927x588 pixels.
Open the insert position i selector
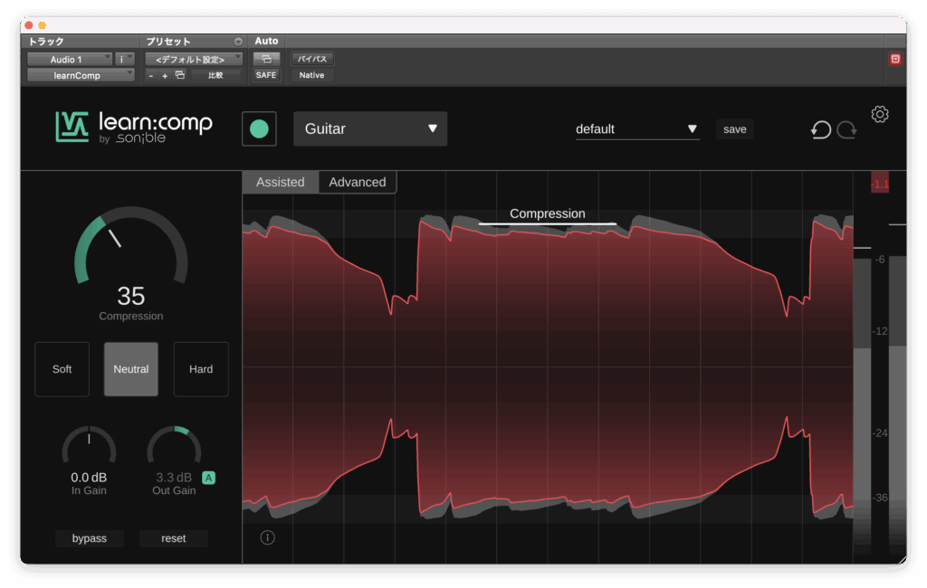click(125, 59)
